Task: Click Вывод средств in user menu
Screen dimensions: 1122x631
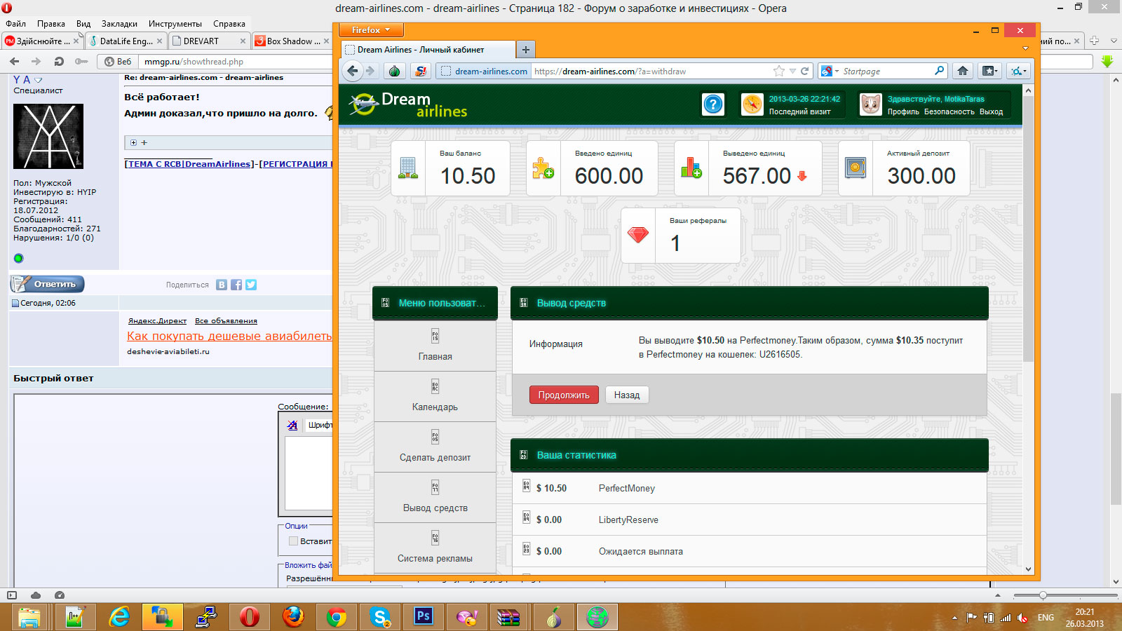Action: [x=435, y=498]
